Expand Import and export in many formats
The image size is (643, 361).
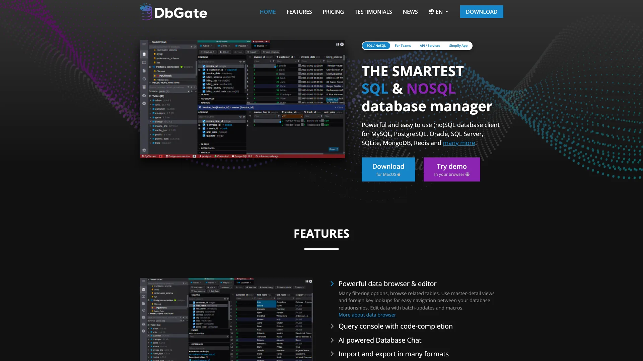394,354
